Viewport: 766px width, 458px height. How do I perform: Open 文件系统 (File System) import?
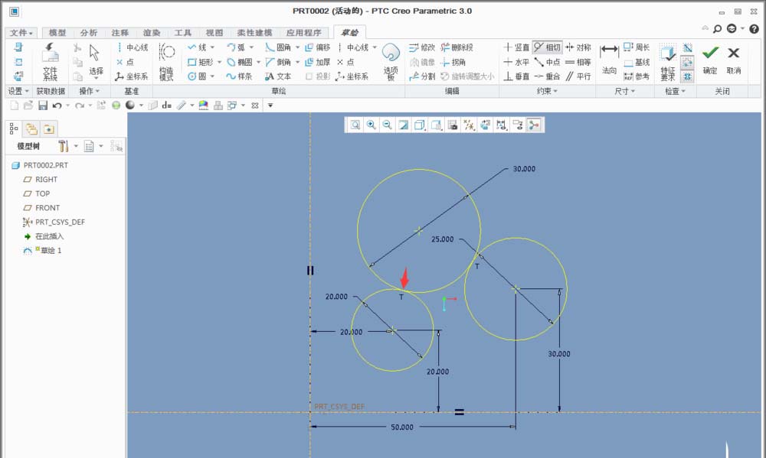pos(50,62)
